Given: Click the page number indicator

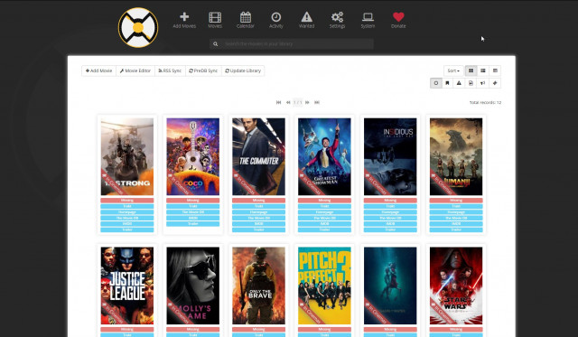Looking at the screenshot, I should [298, 102].
